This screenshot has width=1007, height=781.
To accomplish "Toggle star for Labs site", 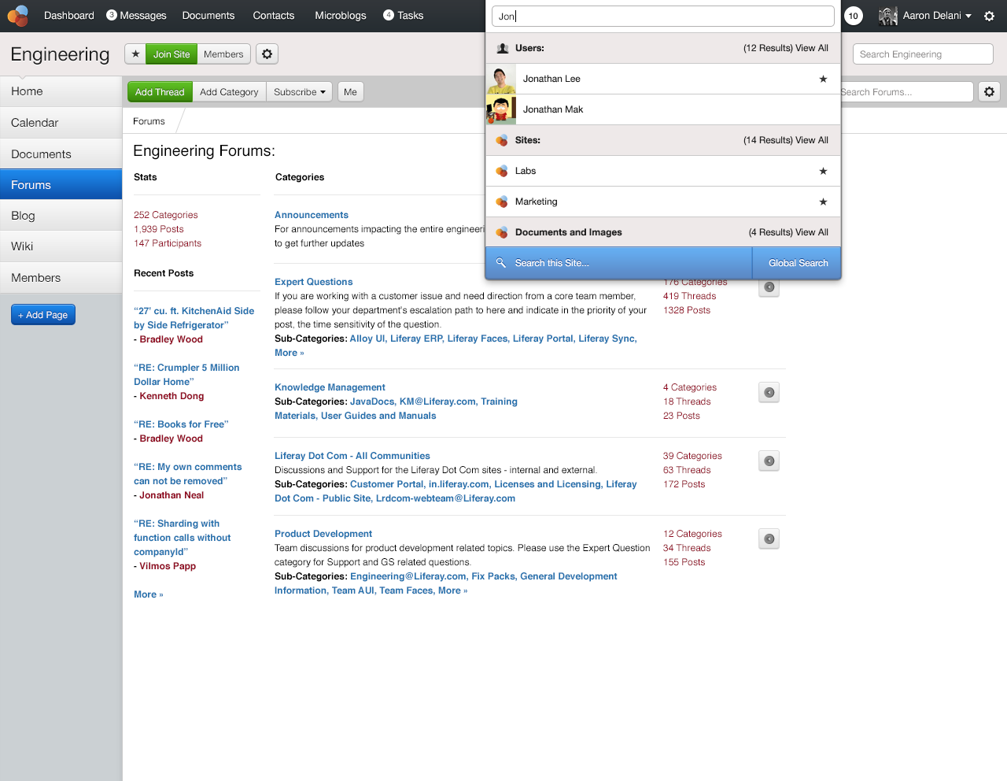I will pos(823,171).
